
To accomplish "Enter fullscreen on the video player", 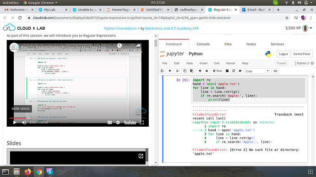I will coord(142,123).
